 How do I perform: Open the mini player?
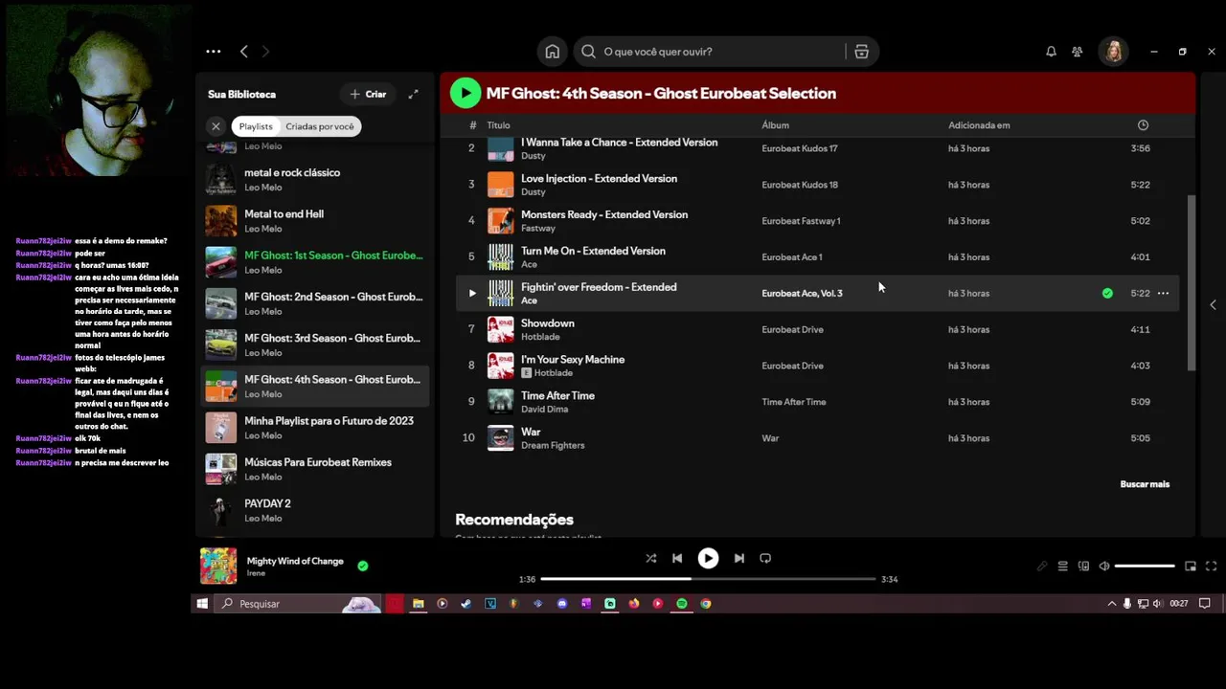coord(1191,567)
